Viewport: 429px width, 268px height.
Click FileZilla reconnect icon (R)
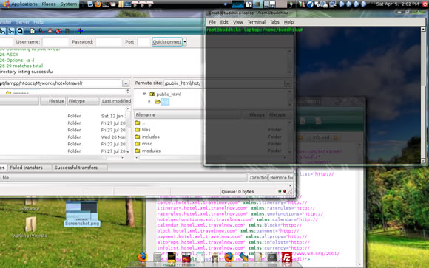point(67,31)
